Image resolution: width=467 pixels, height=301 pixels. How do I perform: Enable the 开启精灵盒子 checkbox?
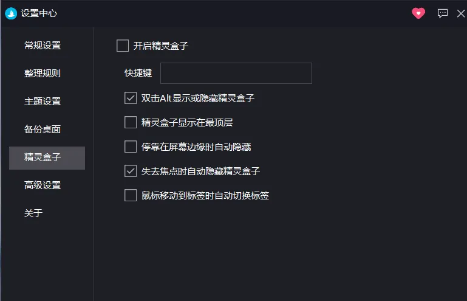point(123,46)
